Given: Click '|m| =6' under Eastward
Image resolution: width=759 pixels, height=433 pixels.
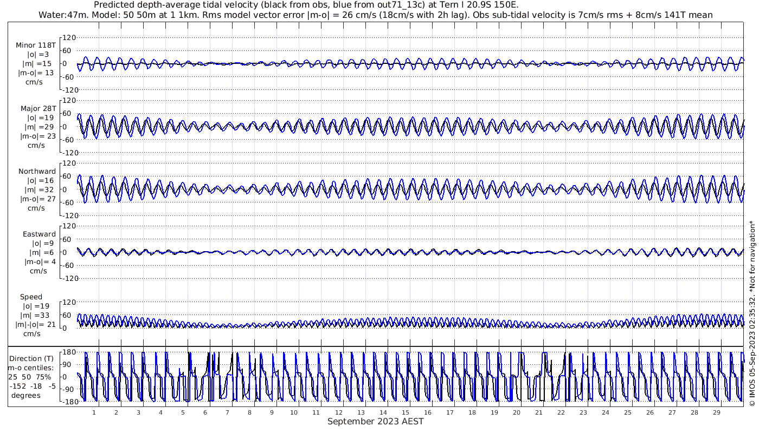Looking at the screenshot, I should (x=41, y=252).
